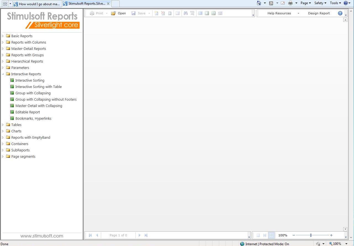The width and height of the screenshot is (354, 246).
Task: Close the Stimulsoft Reports browser tab
Action: pos(108,4)
